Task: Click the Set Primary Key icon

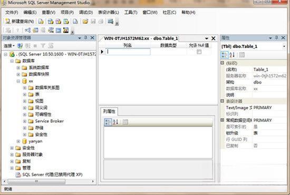Action: tap(18, 31)
